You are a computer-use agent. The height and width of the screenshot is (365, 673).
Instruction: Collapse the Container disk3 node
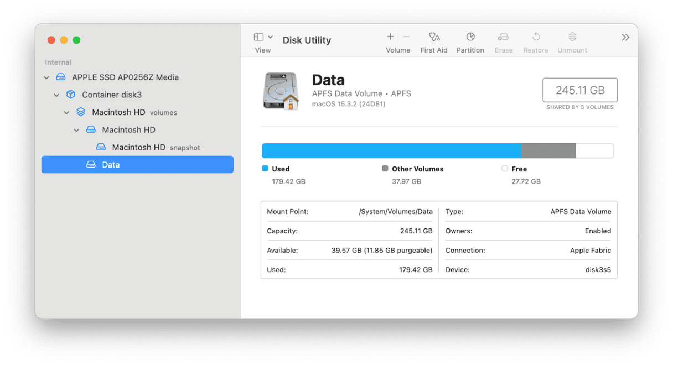tap(56, 95)
